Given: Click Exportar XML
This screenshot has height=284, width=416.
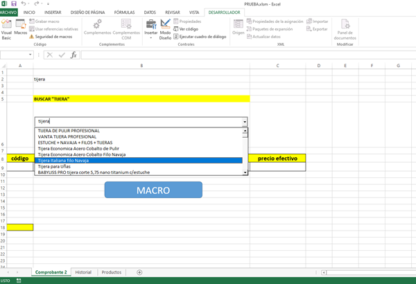Looking at the screenshot, I should click(317, 29).
